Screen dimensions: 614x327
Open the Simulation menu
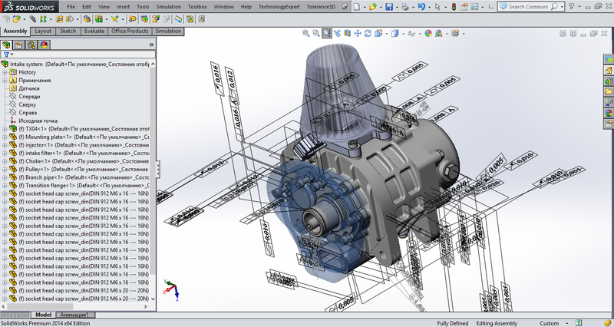(169, 6)
